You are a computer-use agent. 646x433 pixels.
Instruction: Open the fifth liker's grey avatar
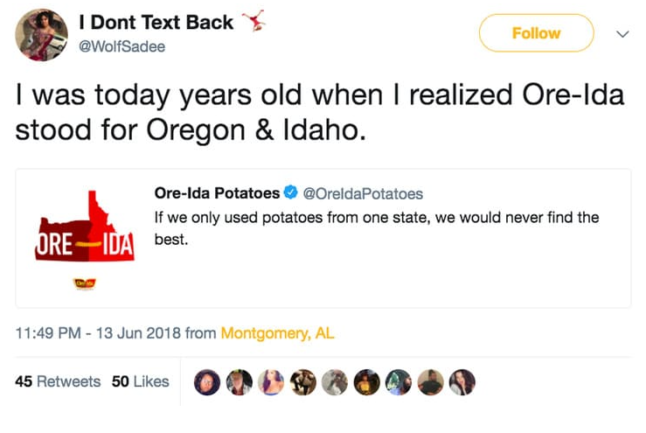(x=335, y=382)
